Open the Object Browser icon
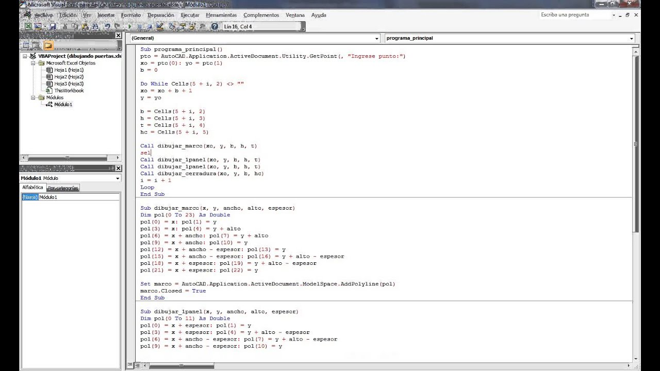 [x=192, y=26]
